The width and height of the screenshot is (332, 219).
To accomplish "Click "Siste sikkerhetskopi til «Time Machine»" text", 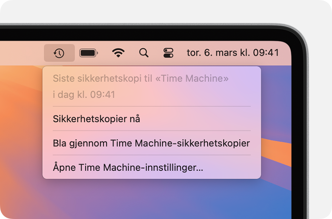I will click(x=141, y=79).
